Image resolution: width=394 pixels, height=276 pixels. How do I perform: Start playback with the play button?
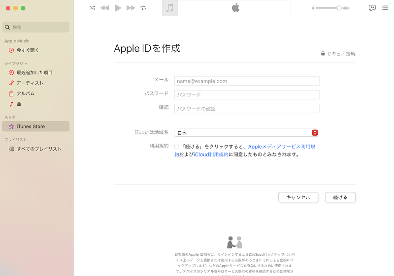tap(118, 8)
